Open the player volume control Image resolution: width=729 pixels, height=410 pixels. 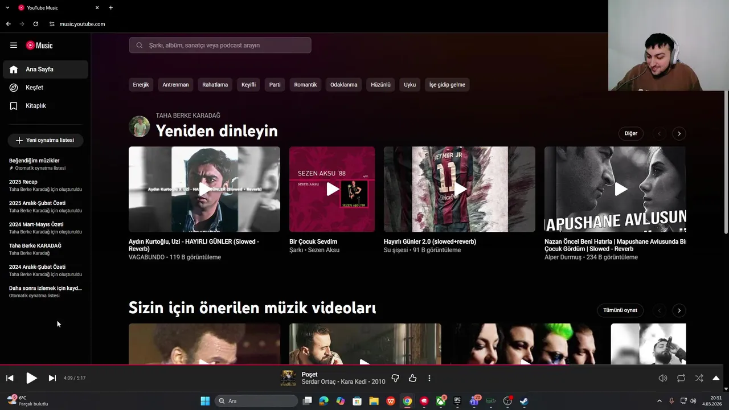(663, 378)
